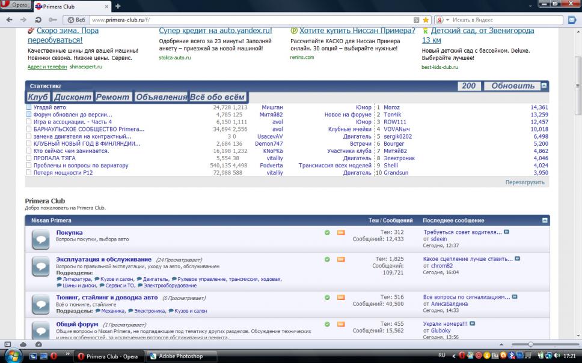This screenshot has height=363, width=582.
Task: Click the browser forward arrow
Action: pos(23,20)
